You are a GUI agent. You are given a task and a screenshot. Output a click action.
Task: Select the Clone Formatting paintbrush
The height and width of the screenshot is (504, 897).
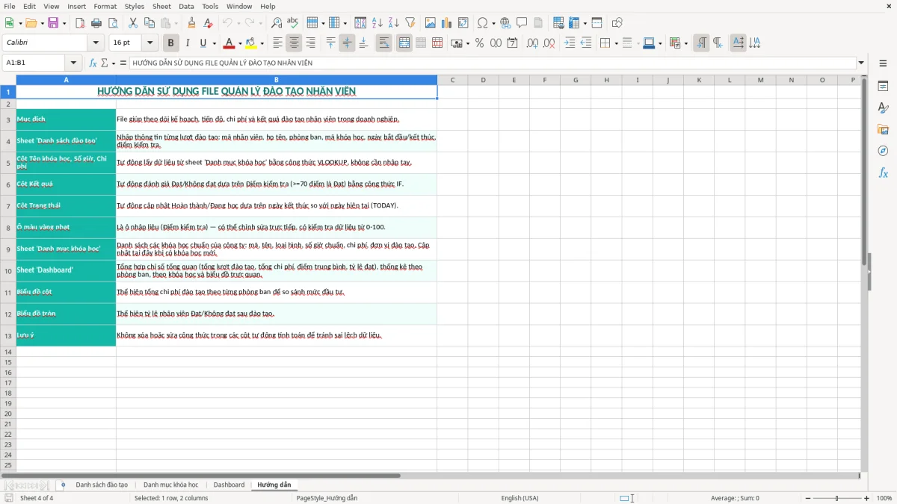[x=192, y=23]
